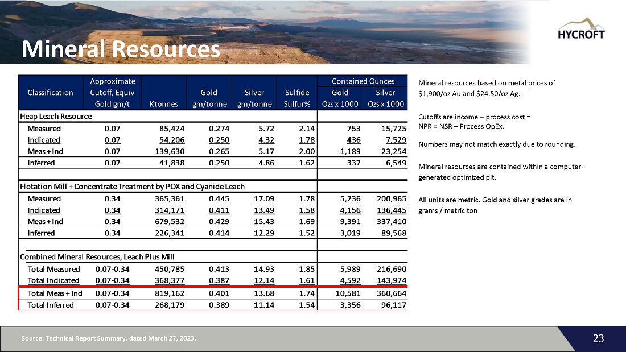Click the Mineral Resources slide title
Viewport: 626px width, 352px height.
121,50
